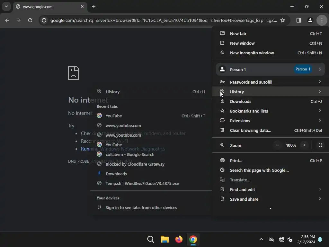This screenshot has height=247, width=329.
Task: Reopen collabvm - Google Search tab
Action: pos(151,154)
